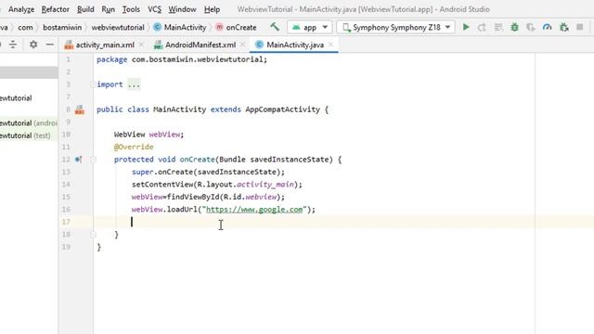Click the Stop square icon
Image resolution: width=594 pixels, height=334 pixels.
coord(579,27)
